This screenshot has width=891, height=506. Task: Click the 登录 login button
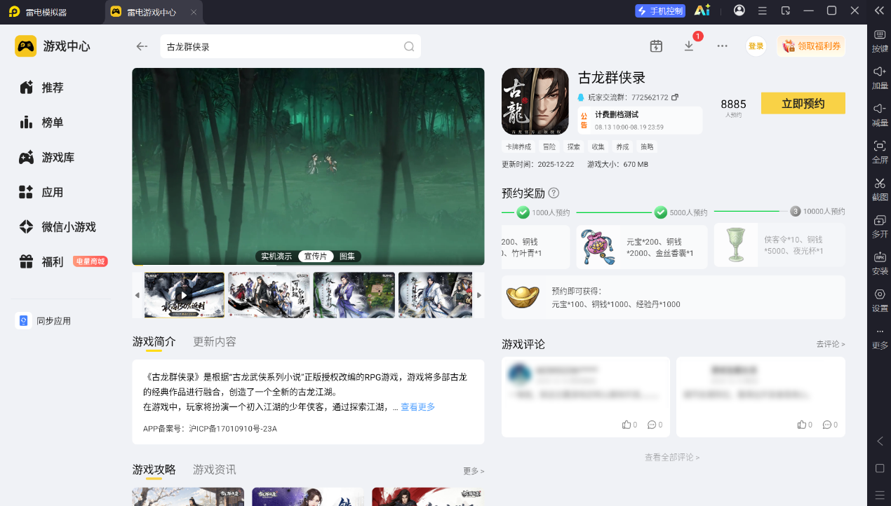[x=756, y=46]
